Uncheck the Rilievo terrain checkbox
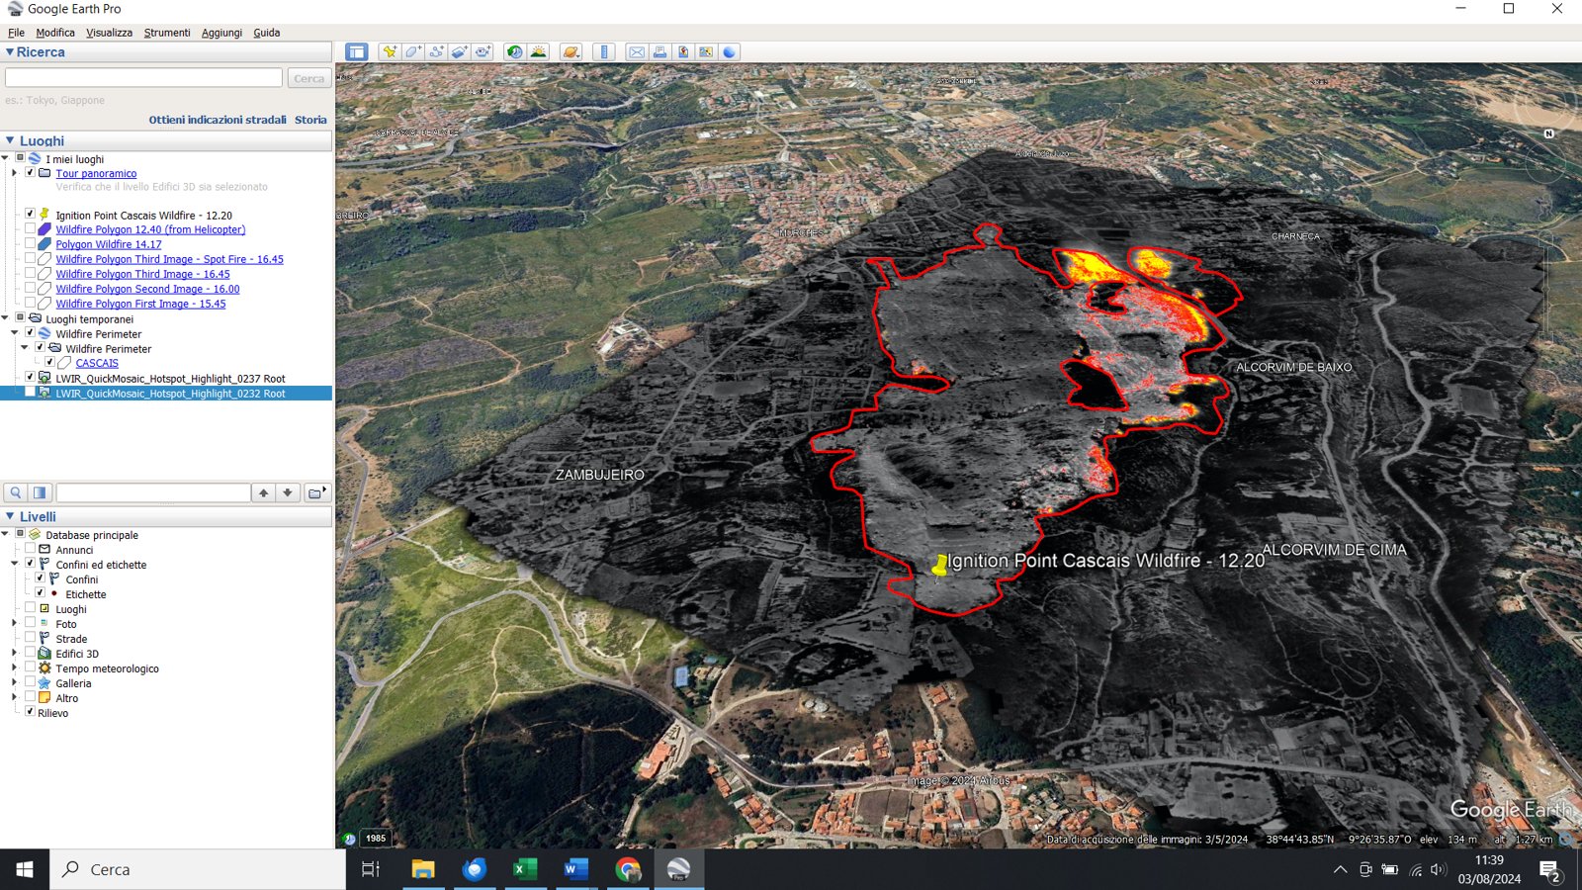Screen dimensions: 1582x890 point(30,712)
